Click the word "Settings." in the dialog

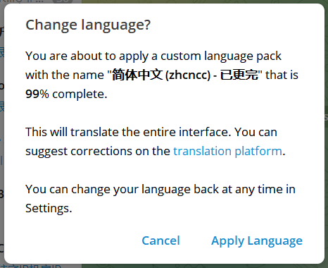coord(49,208)
